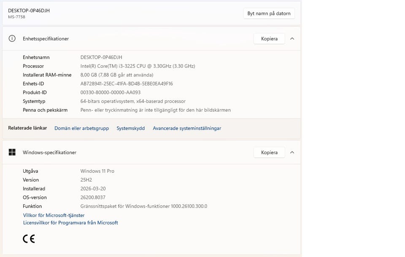Click the Enhetsspecifikationer header title
405x257 pixels.
point(46,39)
